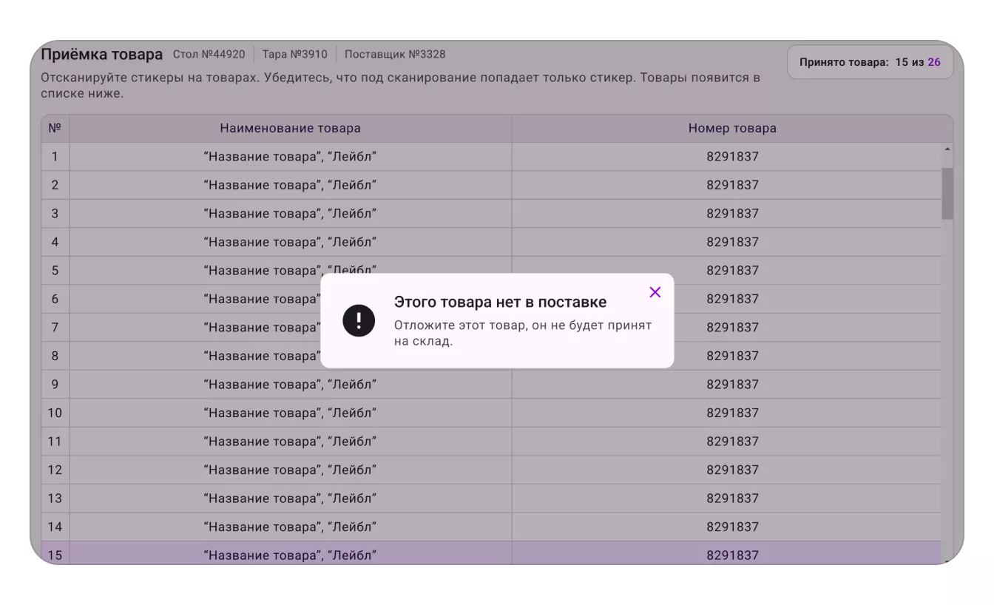Click the 'Номер товара' column header
Image resolution: width=994 pixels, height=605 pixels.
coord(732,128)
